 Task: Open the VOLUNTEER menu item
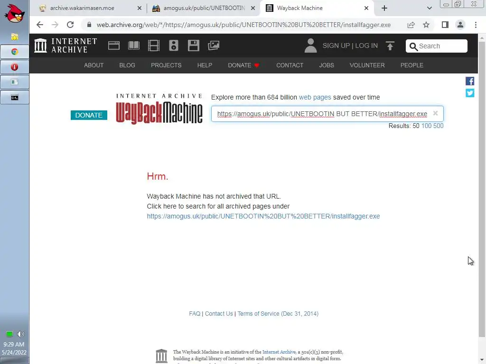click(x=367, y=65)
